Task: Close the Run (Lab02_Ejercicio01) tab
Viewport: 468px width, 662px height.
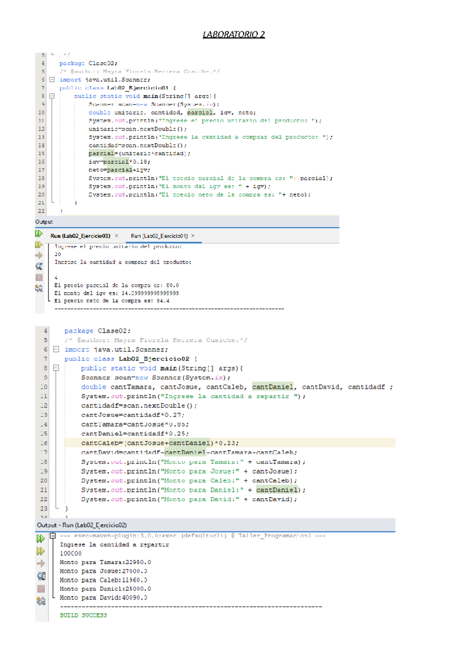Action: coord(193,236)
